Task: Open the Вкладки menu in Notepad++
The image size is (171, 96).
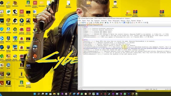Action: point(139,21)
